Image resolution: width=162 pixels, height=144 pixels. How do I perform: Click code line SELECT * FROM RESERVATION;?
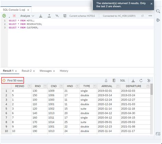25,24
